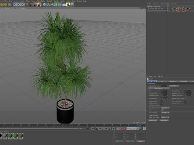The width and height of the screenshot is (194, 145).
Task: Toggle Use Motion System checkbox
Action: coord(161,105)
